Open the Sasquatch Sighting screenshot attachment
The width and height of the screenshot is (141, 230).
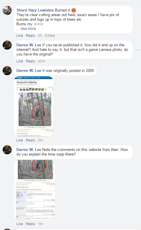33,106
